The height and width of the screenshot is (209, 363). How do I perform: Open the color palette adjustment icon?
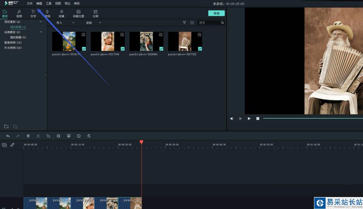click(x=58, y=136)
